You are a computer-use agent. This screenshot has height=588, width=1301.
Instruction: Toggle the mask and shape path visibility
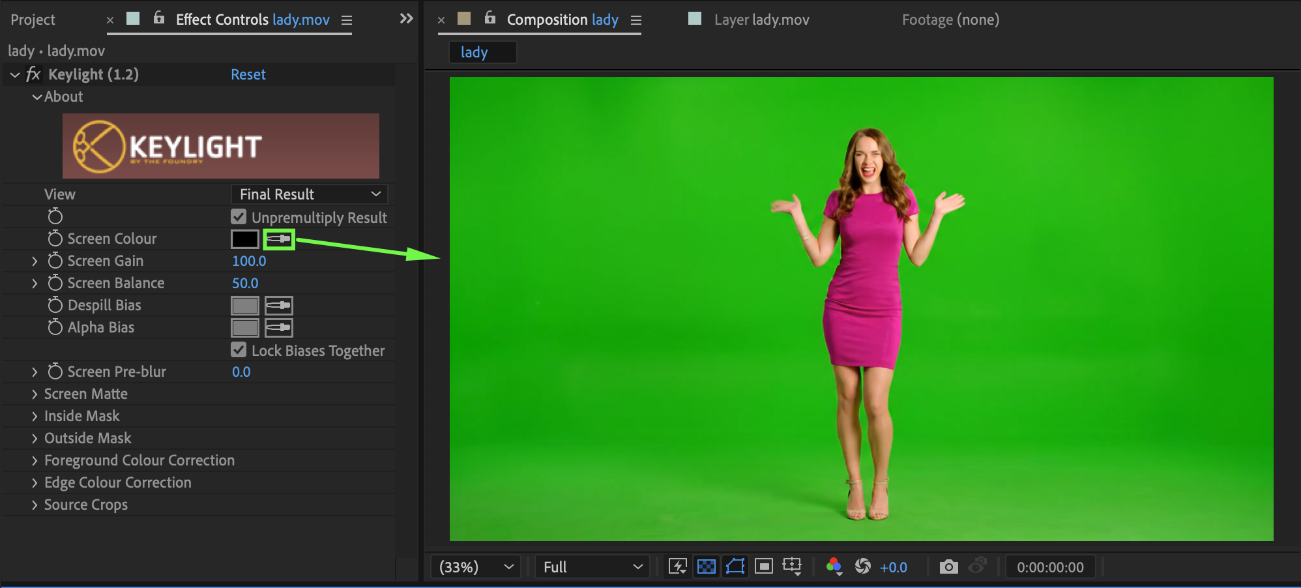click(735, 566)
